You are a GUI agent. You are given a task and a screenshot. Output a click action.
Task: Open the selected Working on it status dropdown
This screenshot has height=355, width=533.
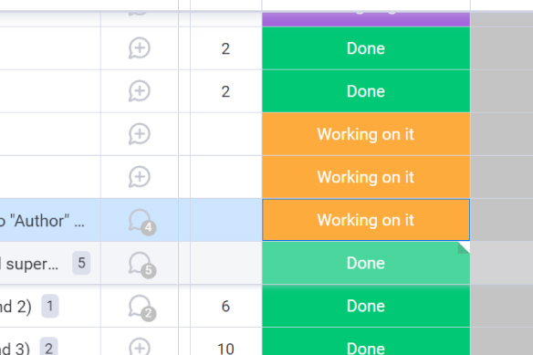click(x=366, y=220)
